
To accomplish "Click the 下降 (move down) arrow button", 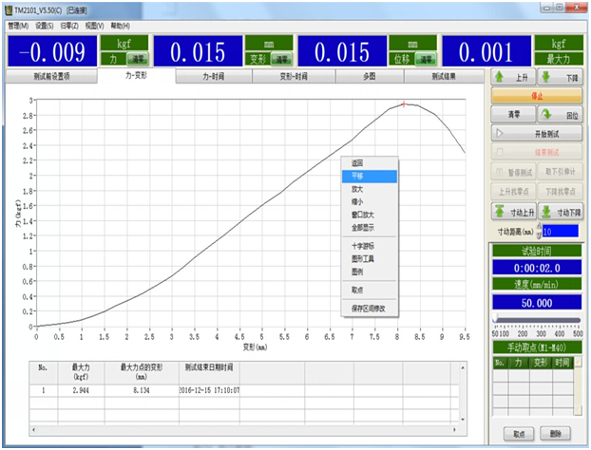I will (562, 77).
